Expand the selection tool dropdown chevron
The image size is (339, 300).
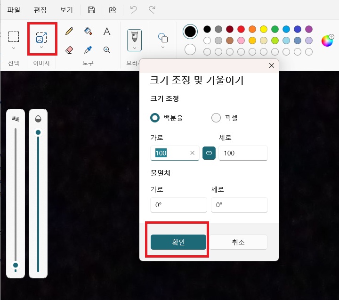point(14,48)
